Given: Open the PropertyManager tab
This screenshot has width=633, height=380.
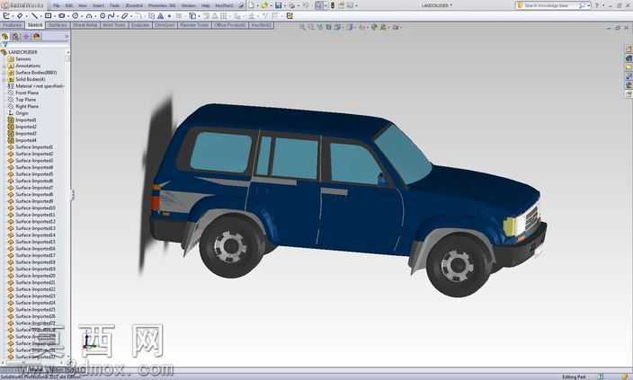Looking at the screenshot, I should click(x=16, y=36).
